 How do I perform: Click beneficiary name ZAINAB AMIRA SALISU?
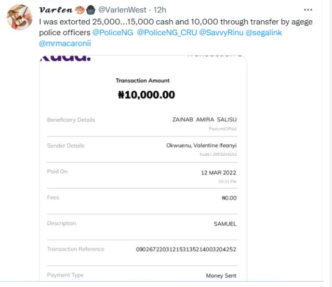point(204,119)
